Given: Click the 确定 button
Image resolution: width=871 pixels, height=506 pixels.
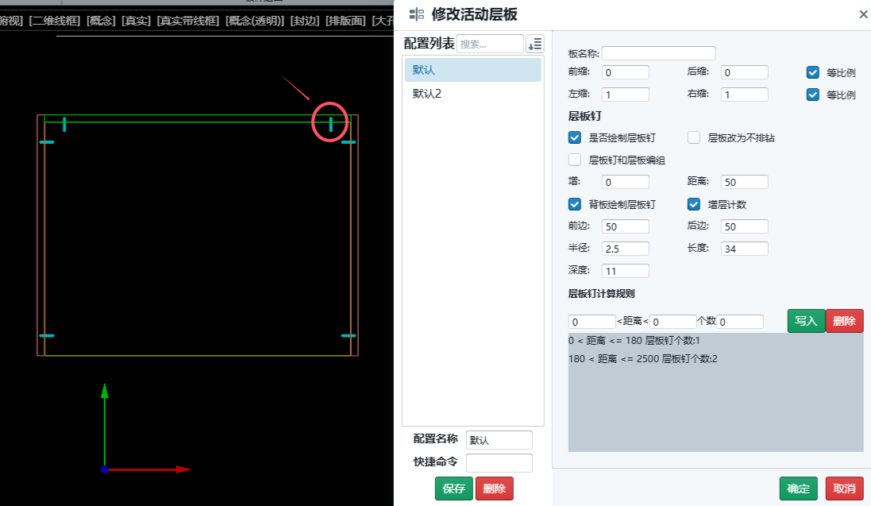Looking at the screenshot, I should [798, 489].
